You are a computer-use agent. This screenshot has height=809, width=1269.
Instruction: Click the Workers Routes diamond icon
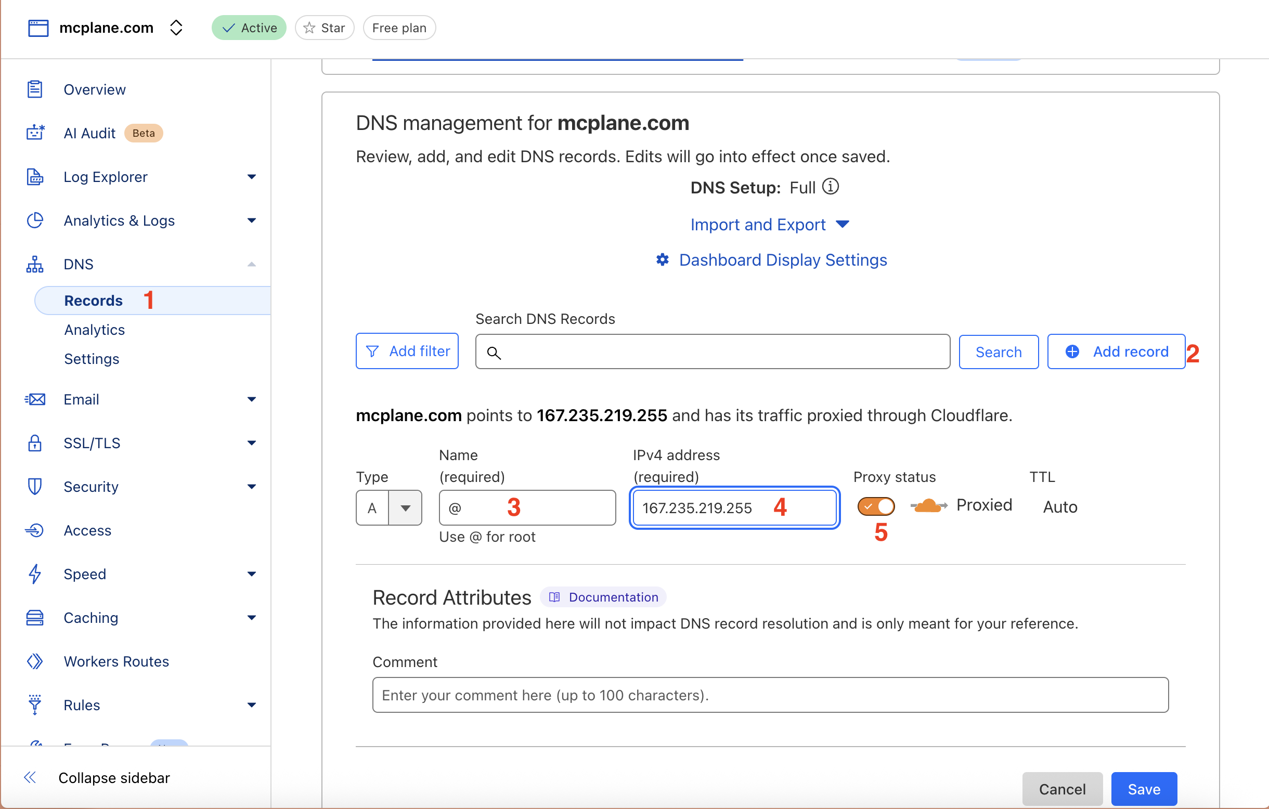click(35, 661)
